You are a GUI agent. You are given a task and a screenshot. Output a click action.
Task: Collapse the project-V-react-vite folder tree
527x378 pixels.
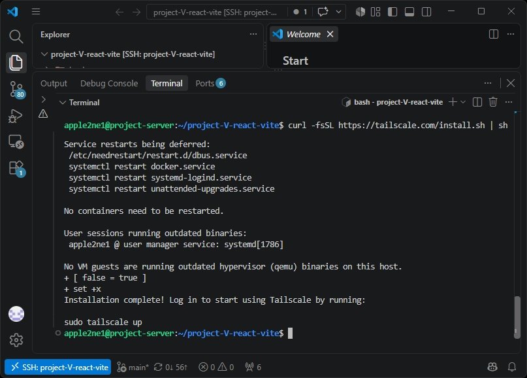tap(44, 54)
